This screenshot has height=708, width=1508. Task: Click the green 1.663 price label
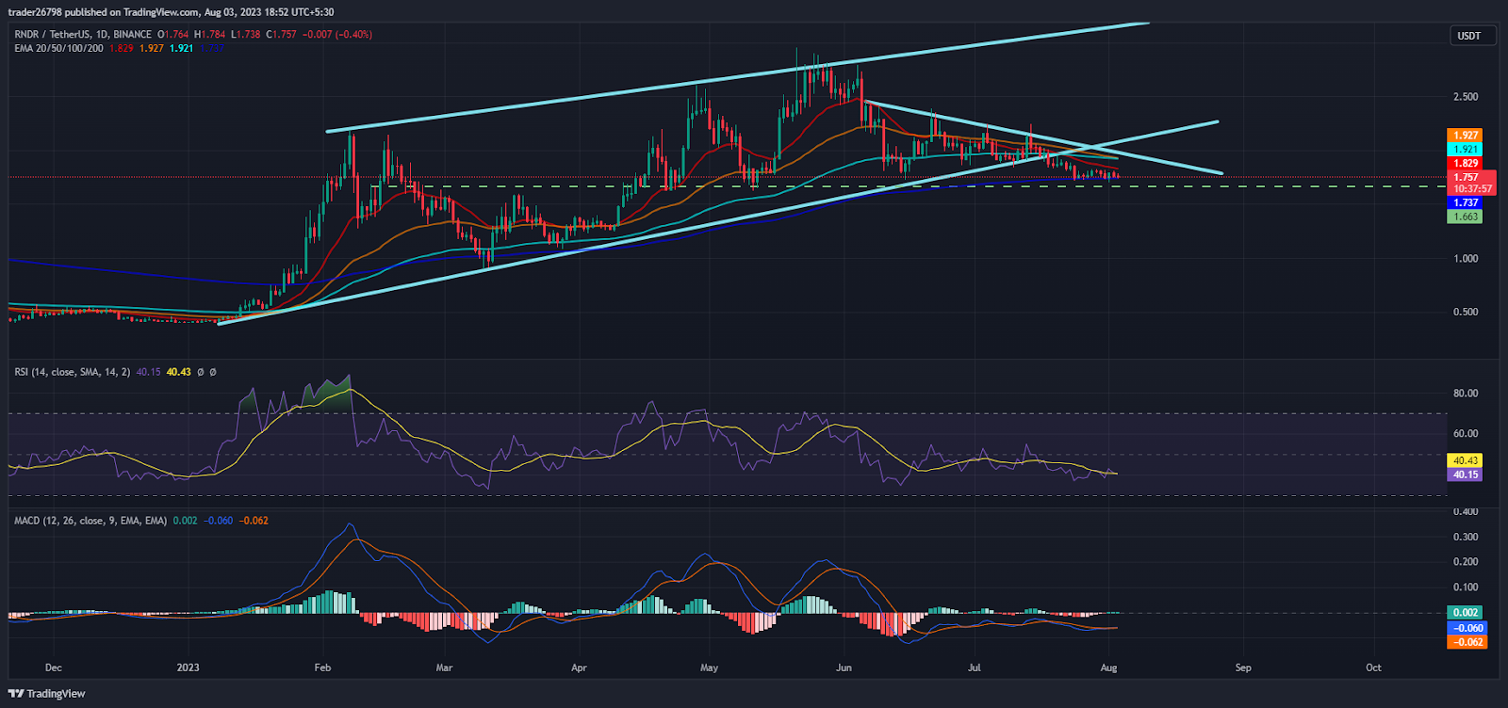(1466, 217)
